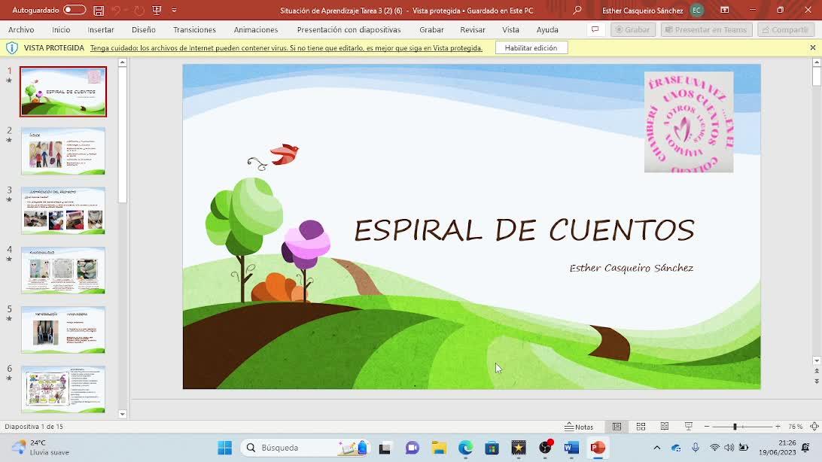Switch to Reading view icon
Image resolution: width=822 pixels, height=462 pixels.
(x=665, y=427)
